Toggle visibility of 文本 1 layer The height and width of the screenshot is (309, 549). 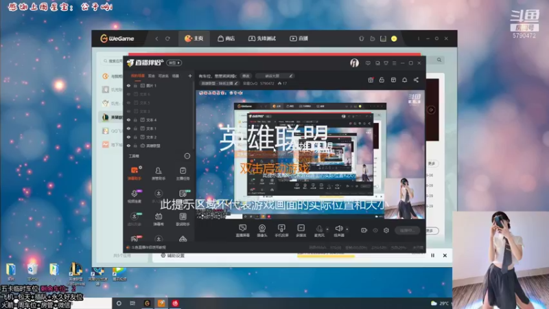pos(128,128)
